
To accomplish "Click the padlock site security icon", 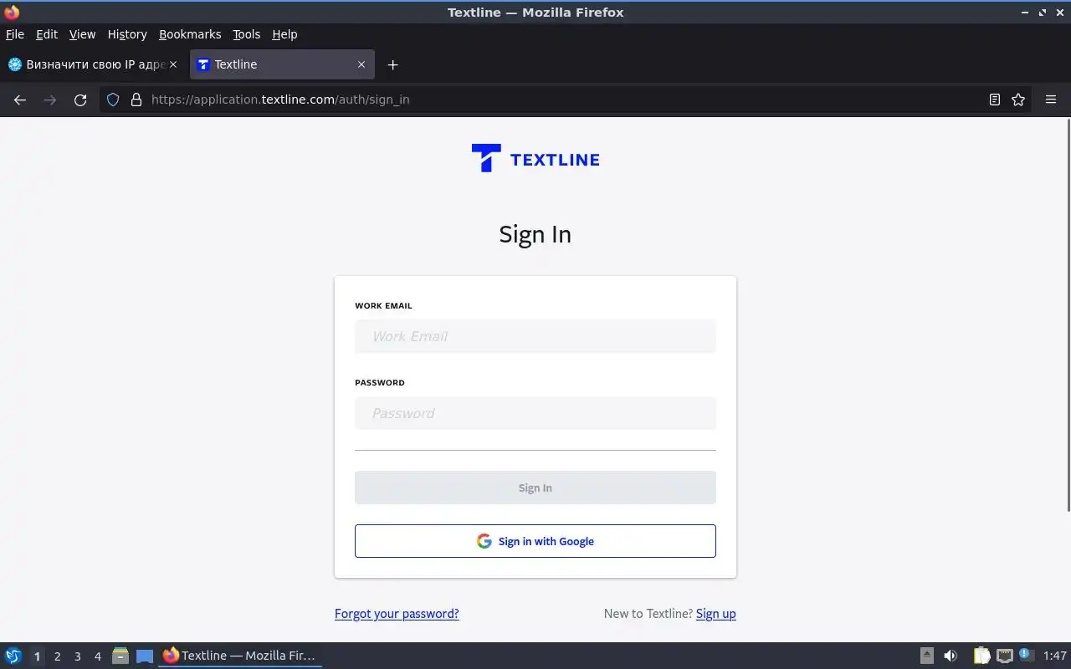I will [x=136, y=100].
